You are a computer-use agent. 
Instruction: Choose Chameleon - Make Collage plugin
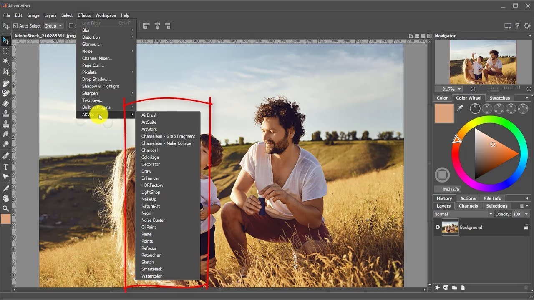pyautogui.click(x=168, y=143)
